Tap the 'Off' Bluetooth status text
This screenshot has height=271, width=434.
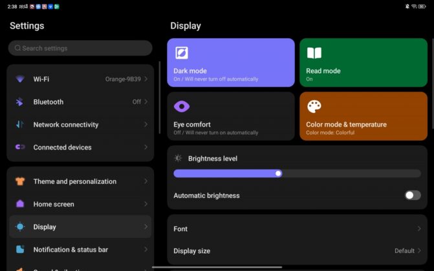pos(136,102)
